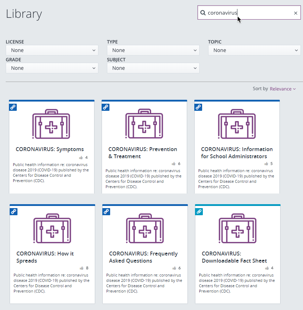Image resolution: width=303 pixels, height=310 pixels.
Task: Click the description text on How it Spreads card
Action: [51, 283]
